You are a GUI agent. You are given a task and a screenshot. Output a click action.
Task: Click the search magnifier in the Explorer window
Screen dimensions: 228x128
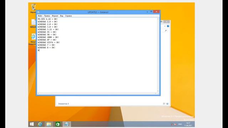[x=166, y=31]
